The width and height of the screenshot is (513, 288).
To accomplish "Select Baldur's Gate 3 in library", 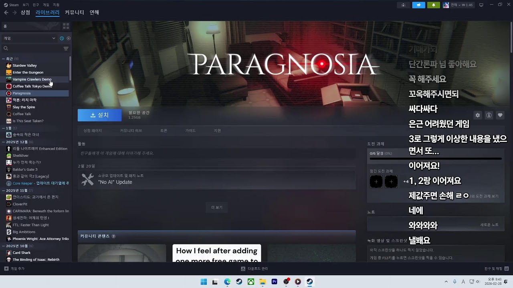I will (25, 170).
